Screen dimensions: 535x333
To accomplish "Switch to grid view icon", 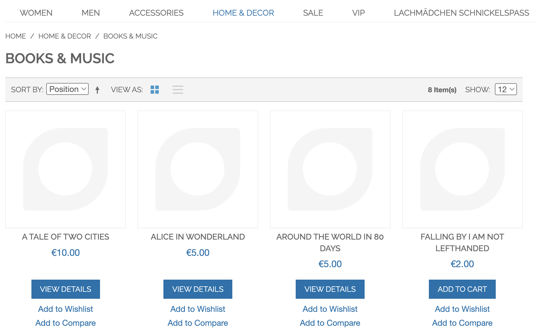I will (155, 90).
